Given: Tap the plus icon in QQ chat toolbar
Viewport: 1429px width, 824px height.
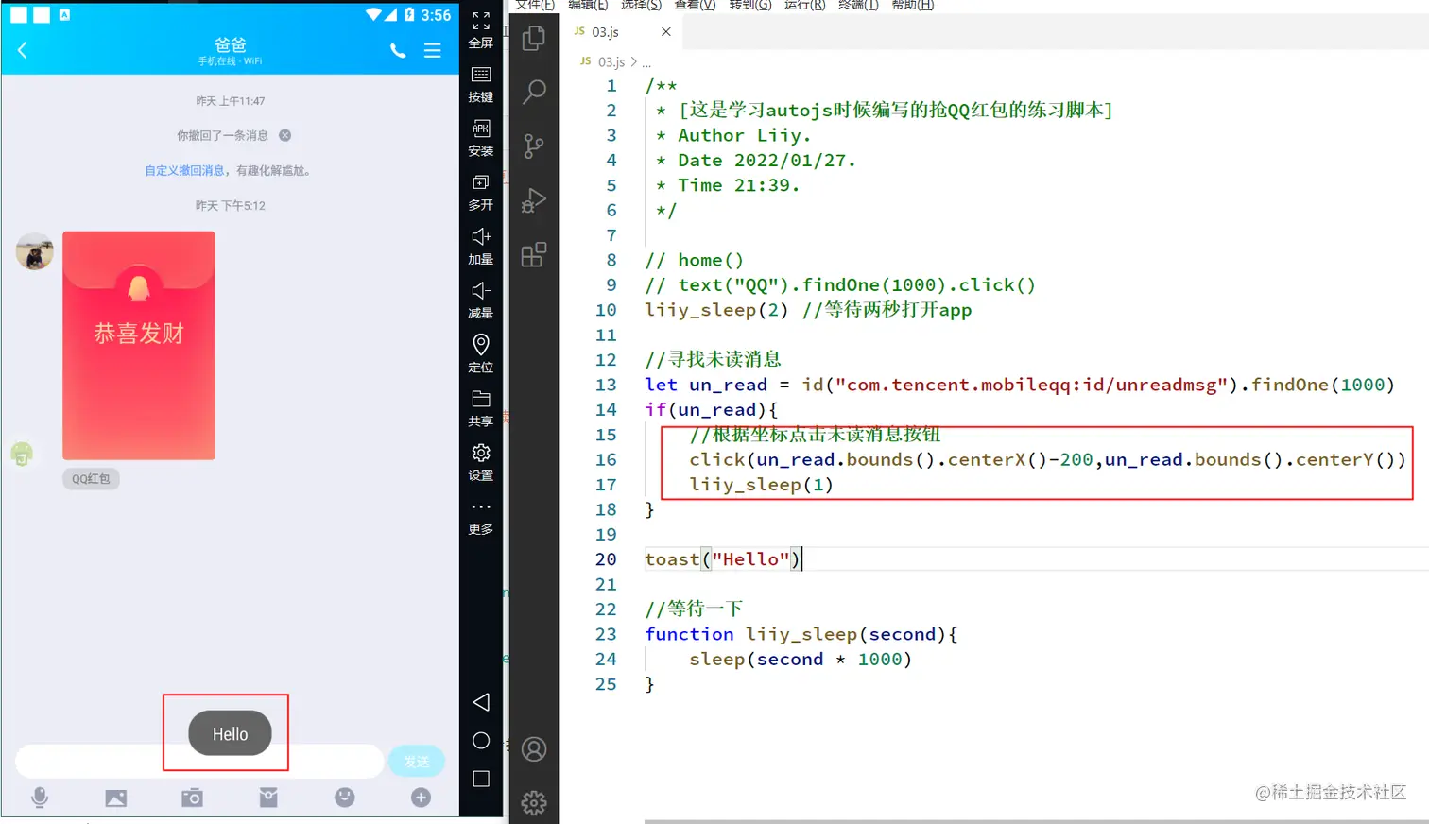Looking at the screenshot, I should pos(421,798).
